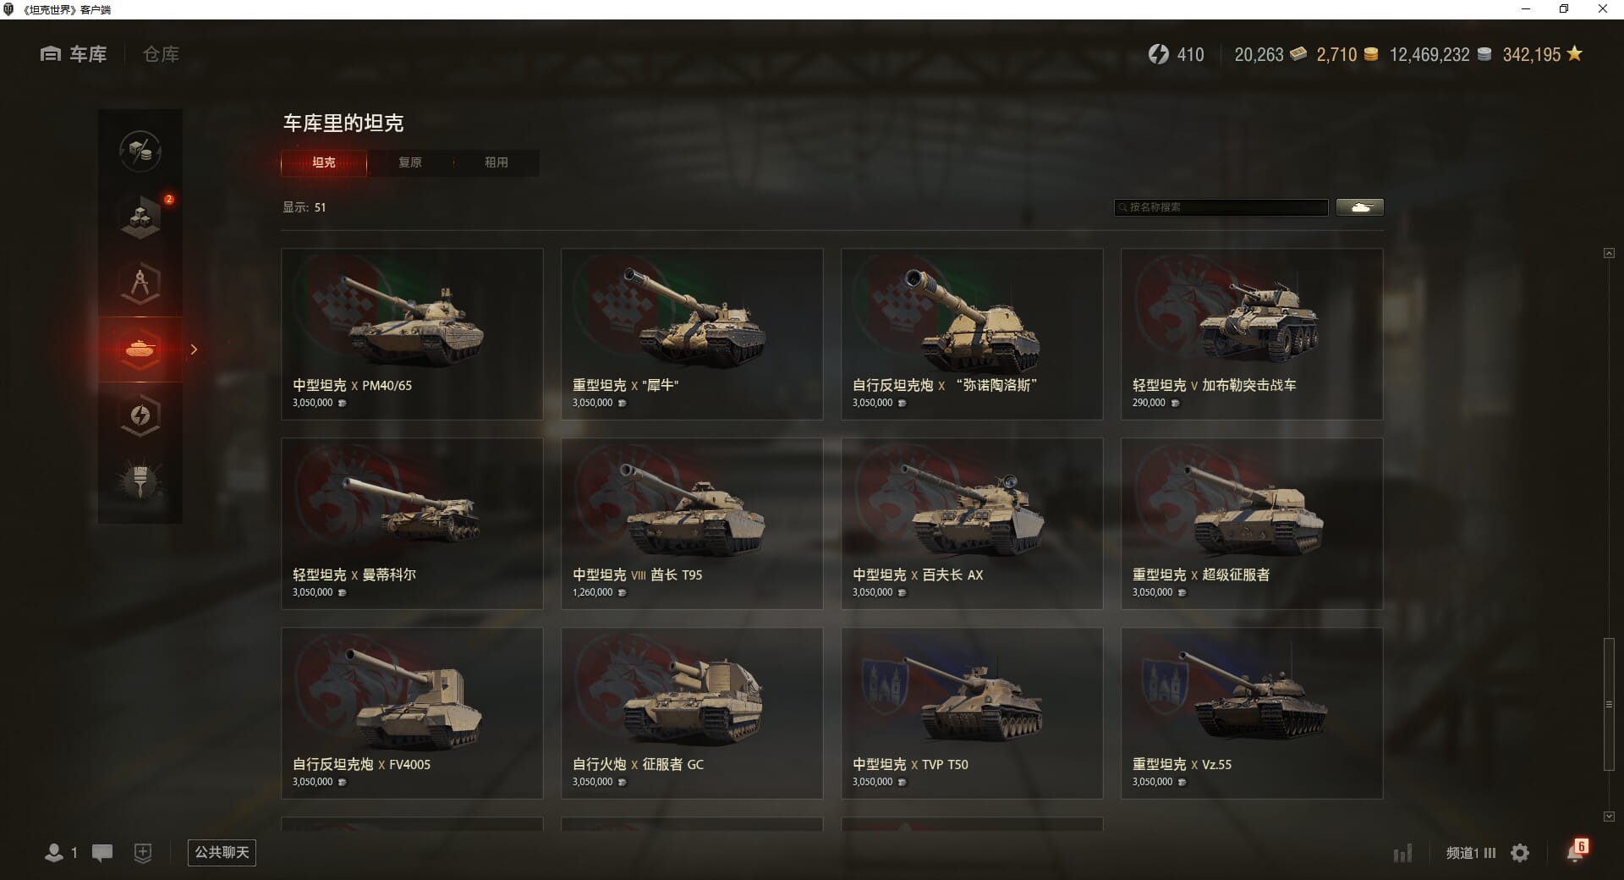Open the 仓库 section in header
1624x880 pixels.
tap(161, 54)
